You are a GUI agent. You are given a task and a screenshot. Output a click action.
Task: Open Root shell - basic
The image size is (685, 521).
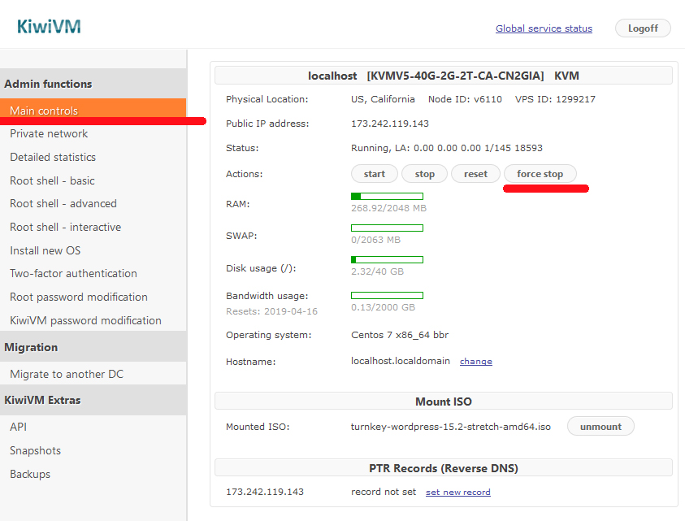pyautogui.click(x=52, y=180)
